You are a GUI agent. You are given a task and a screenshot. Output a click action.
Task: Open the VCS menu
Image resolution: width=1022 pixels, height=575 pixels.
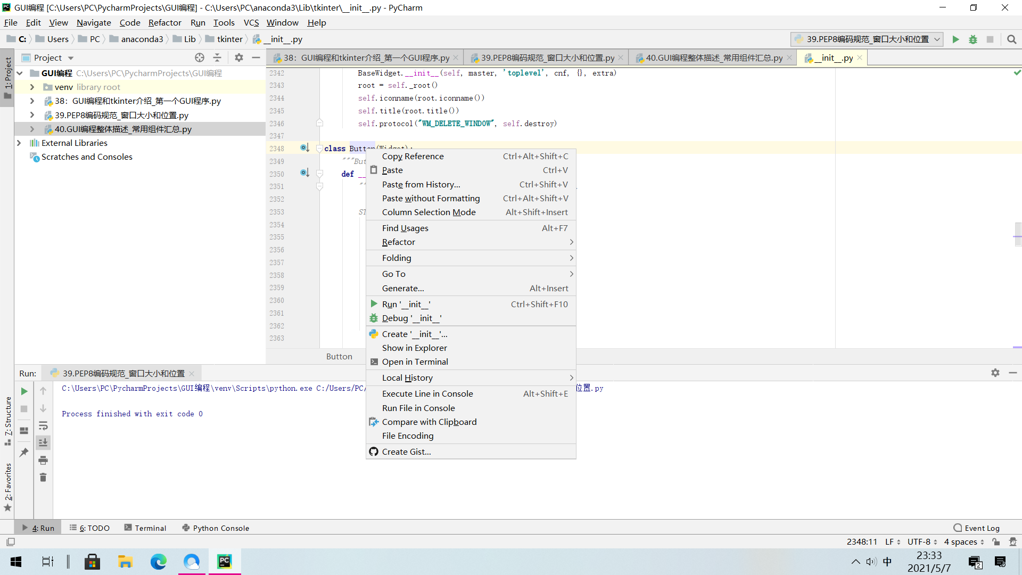coord(251,22)
